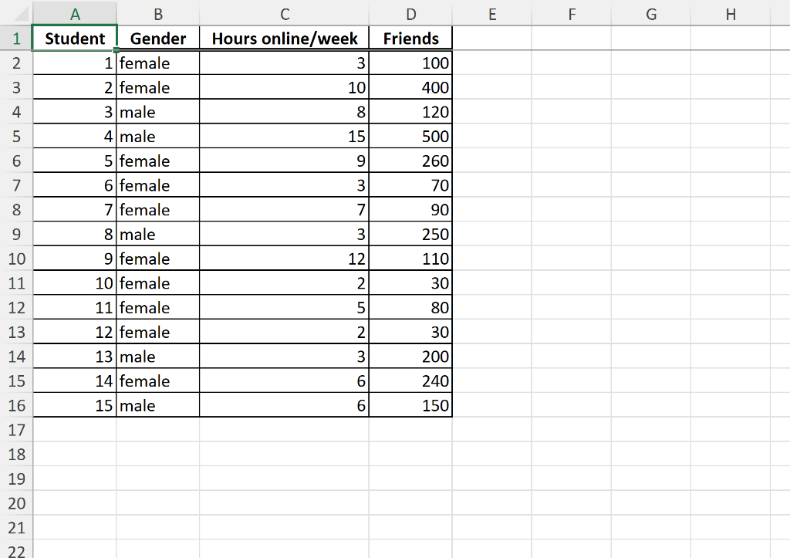This screenshot has height=558, width=790.
Task: Select column A header
Action: coord(75,13)
